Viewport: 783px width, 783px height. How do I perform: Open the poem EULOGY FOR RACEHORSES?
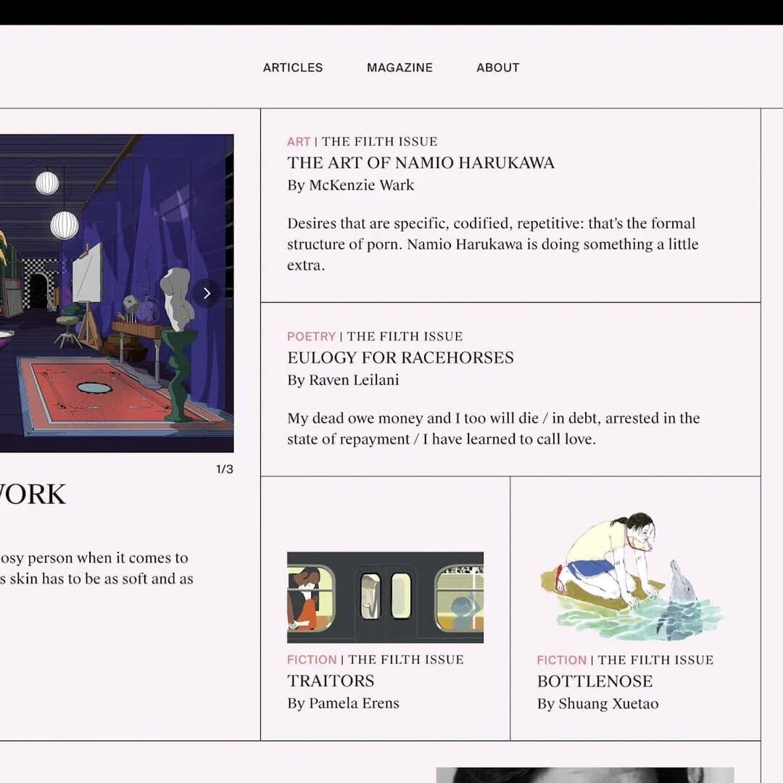point(400,357)
